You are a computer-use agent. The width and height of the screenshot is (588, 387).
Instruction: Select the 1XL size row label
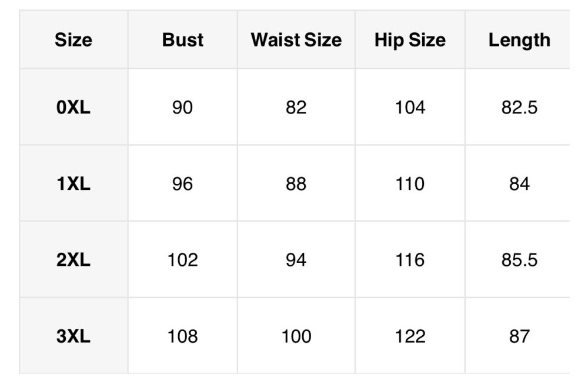pos(73,184)
